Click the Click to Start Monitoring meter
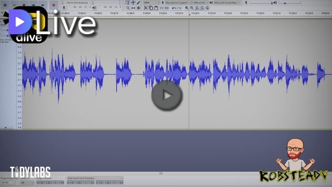The width and height of the screenshot is (332, 187). pyautogui.click(x=77, y=3)
